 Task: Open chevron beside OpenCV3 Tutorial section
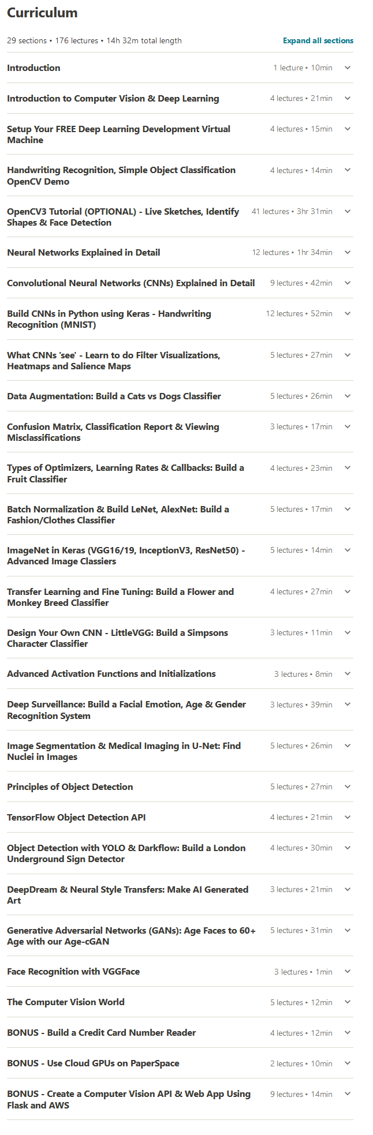tap(348, 211)
